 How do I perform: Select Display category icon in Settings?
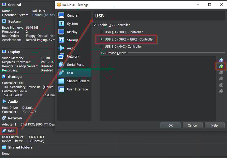coord(61,32)
